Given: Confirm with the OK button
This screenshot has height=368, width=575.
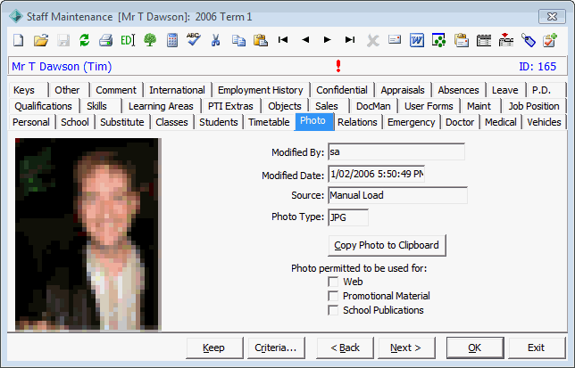Looking at the screenshot, I should [x=475, y=348].
